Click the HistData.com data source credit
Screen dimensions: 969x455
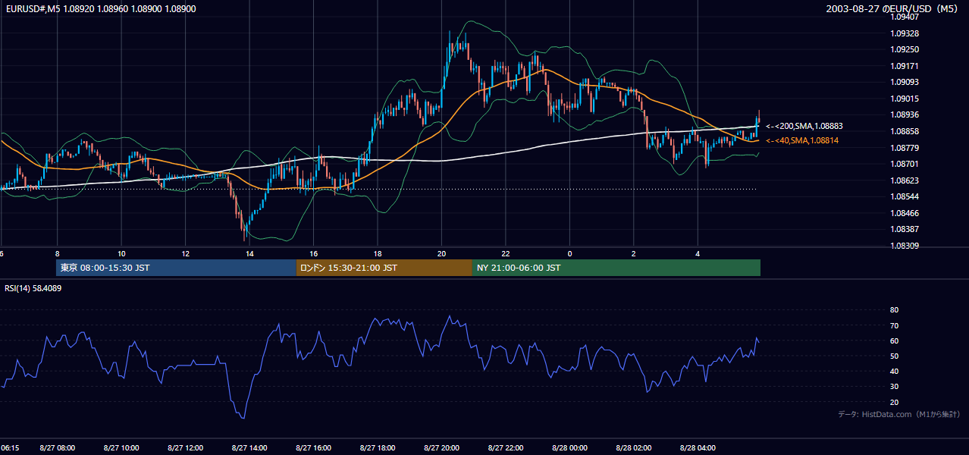tap(900, 414)
